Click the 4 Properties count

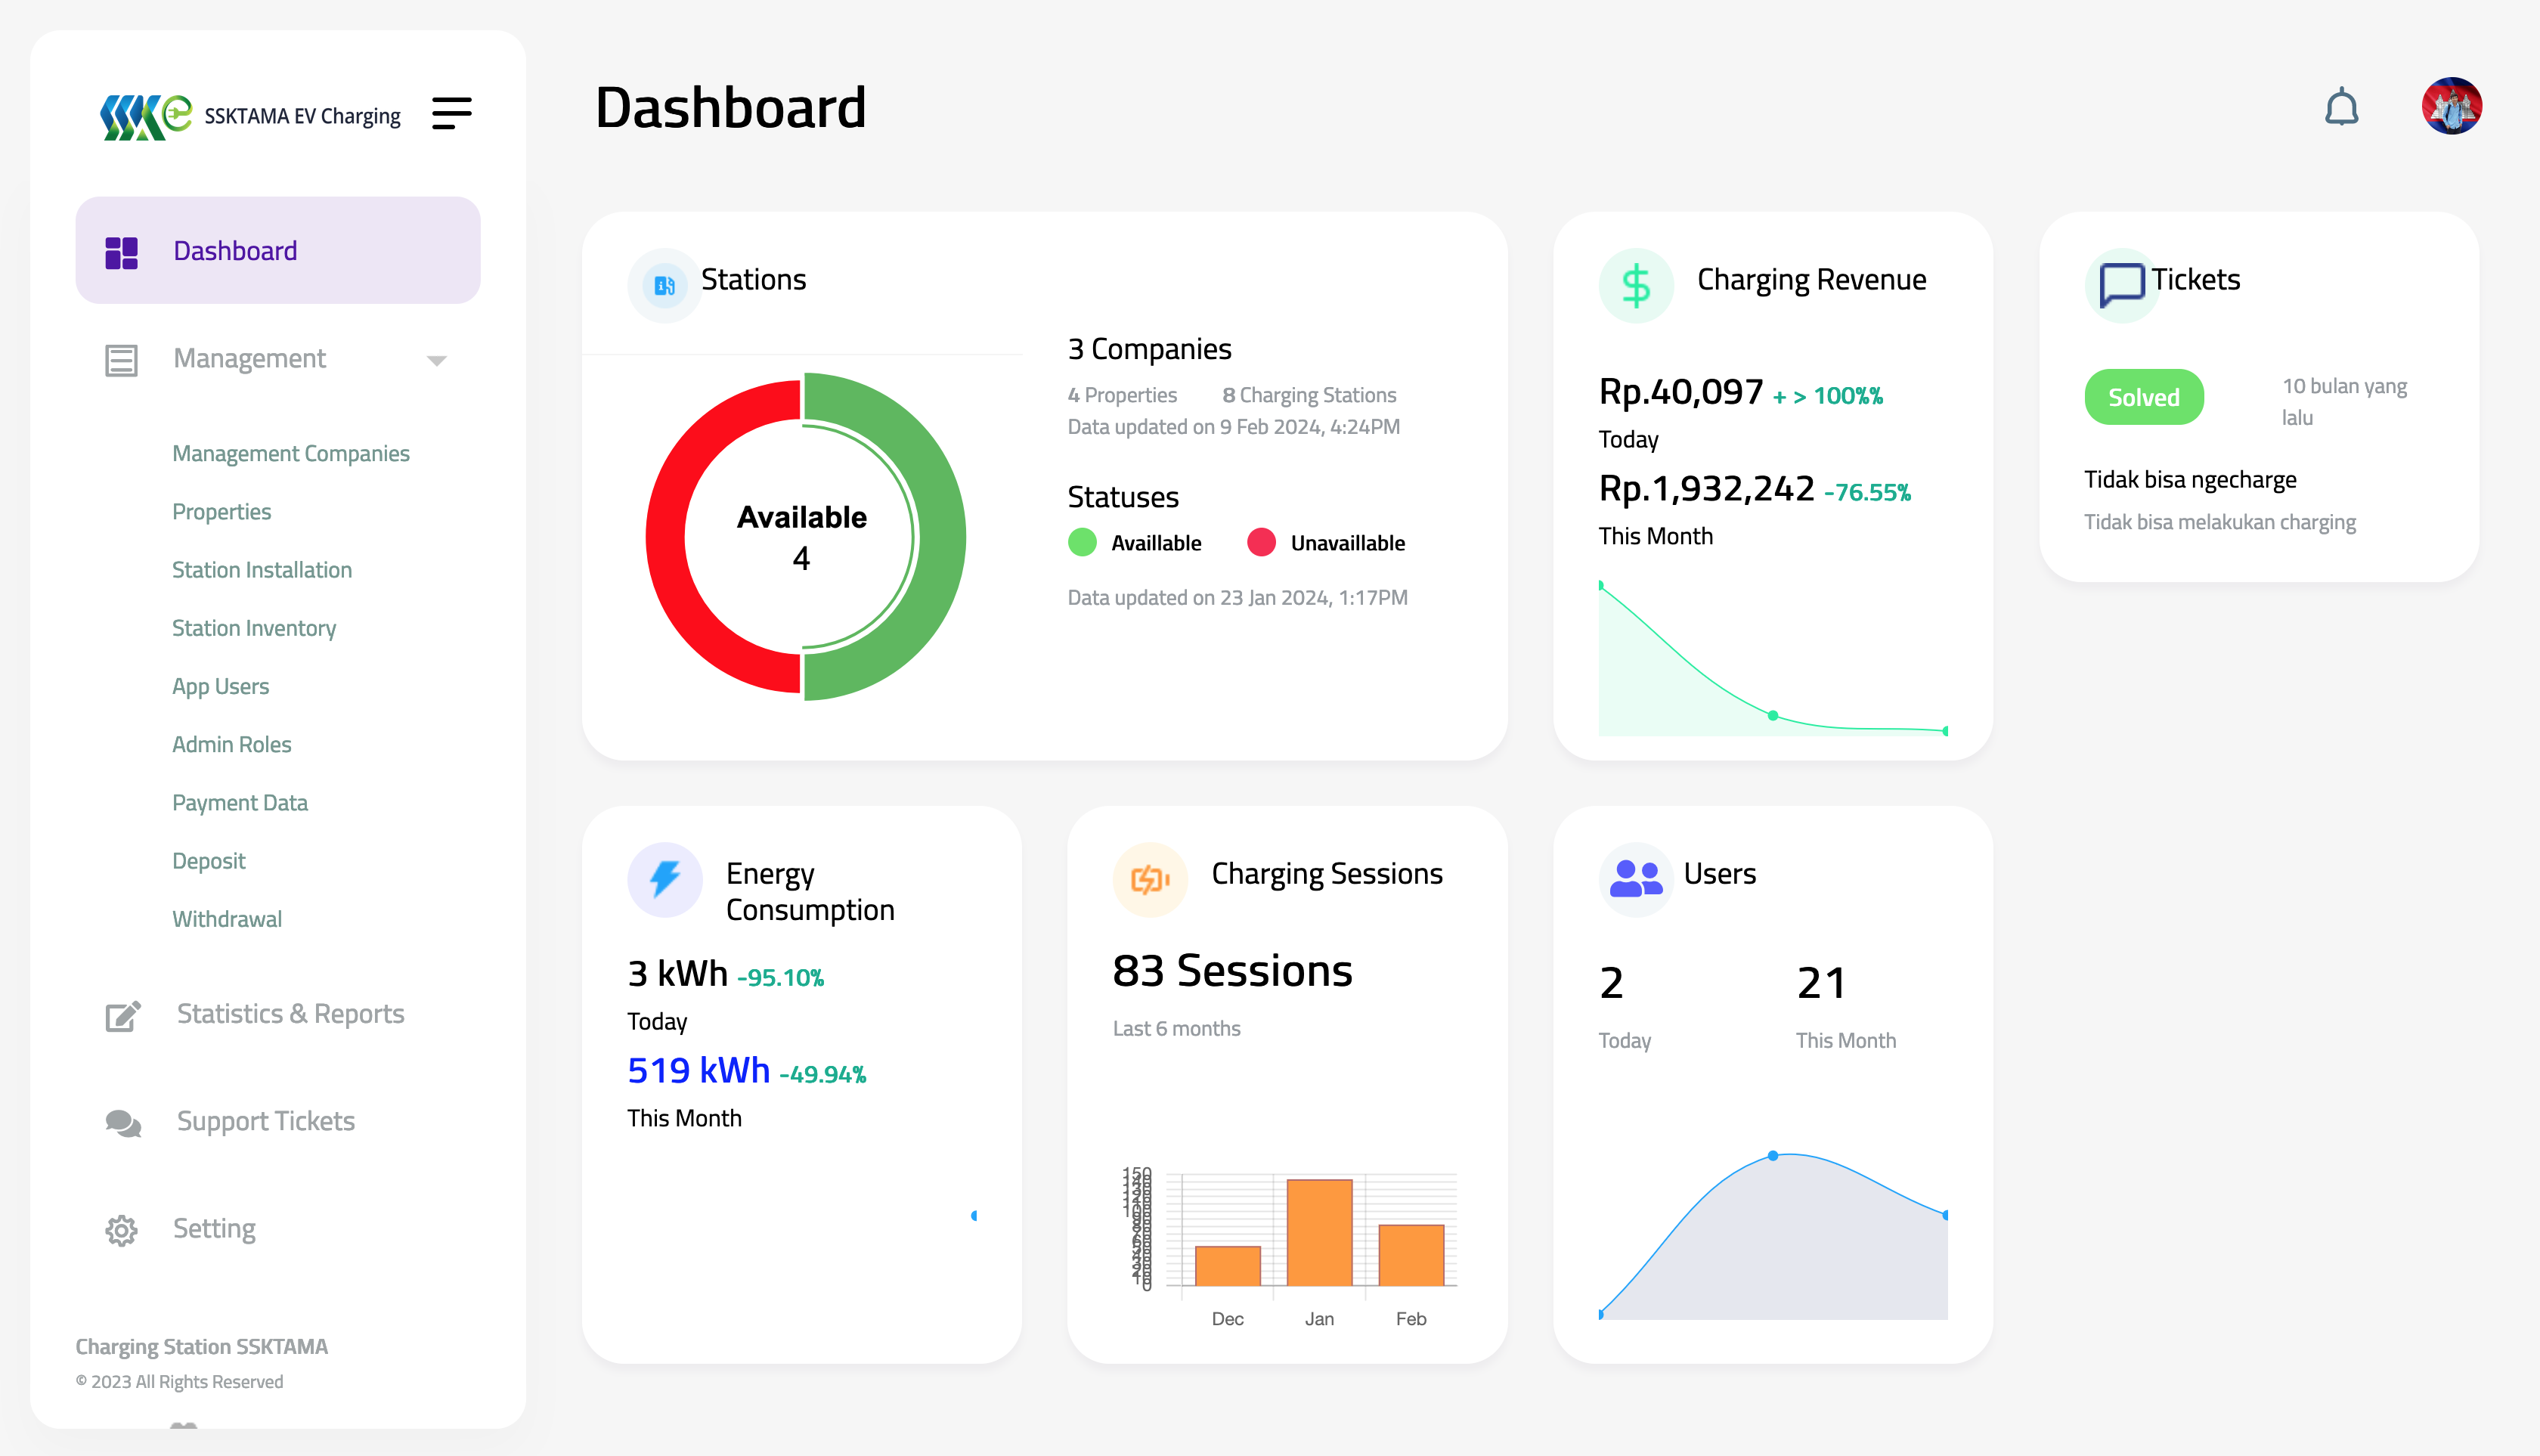point(1122,395)
